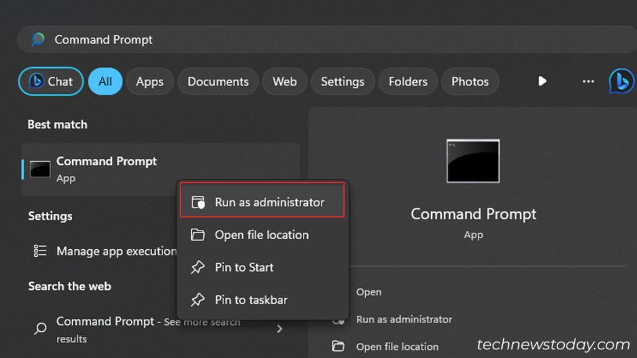Click Open in the right details pane
Image resolution: width=637 pixels, height=358 pixels.
pos(369,292)
